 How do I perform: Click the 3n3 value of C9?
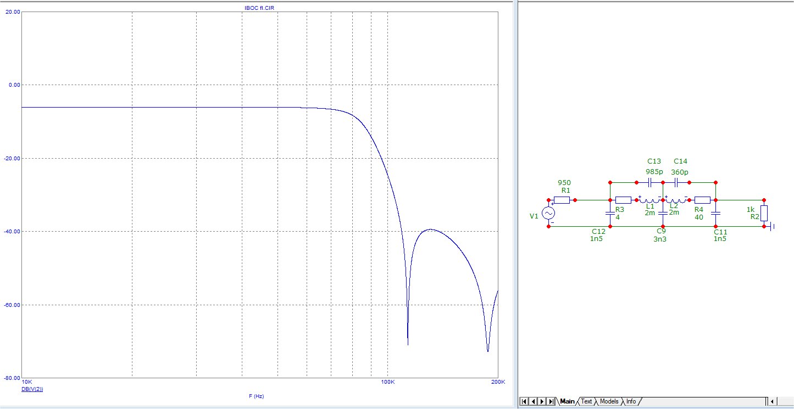click(660, 239)
